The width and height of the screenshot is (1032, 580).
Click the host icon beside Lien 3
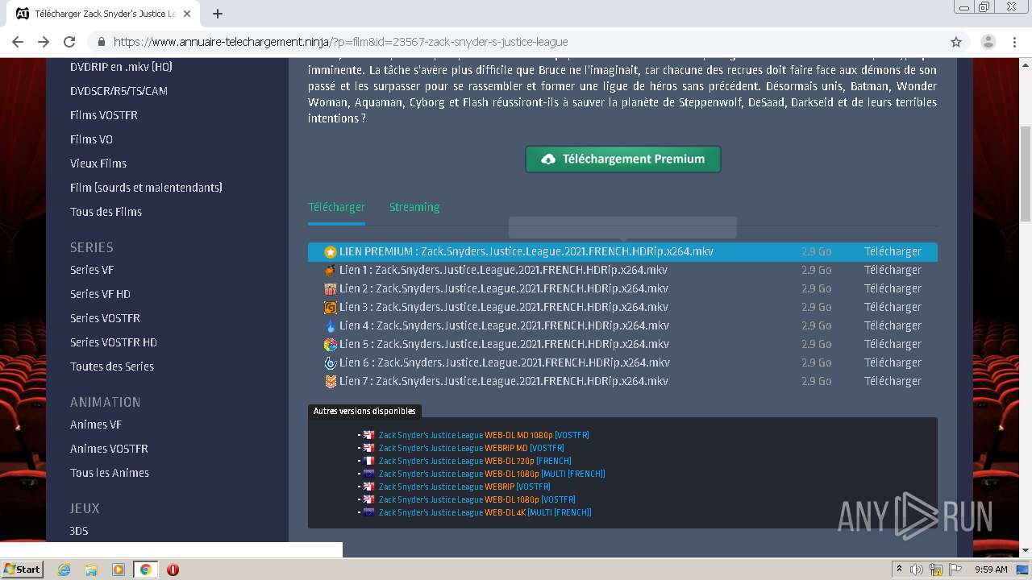[x=331, y=307]
